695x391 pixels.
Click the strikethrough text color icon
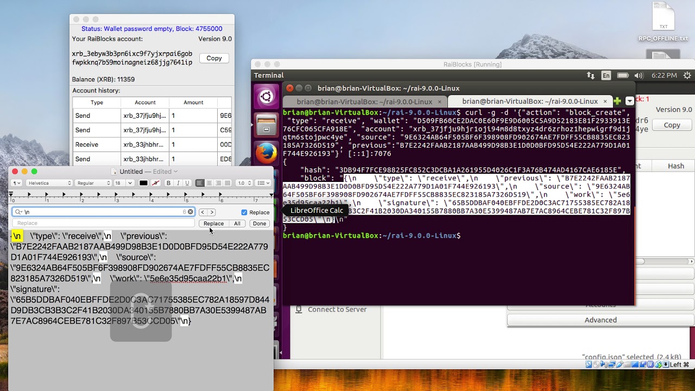click(156, 183)
